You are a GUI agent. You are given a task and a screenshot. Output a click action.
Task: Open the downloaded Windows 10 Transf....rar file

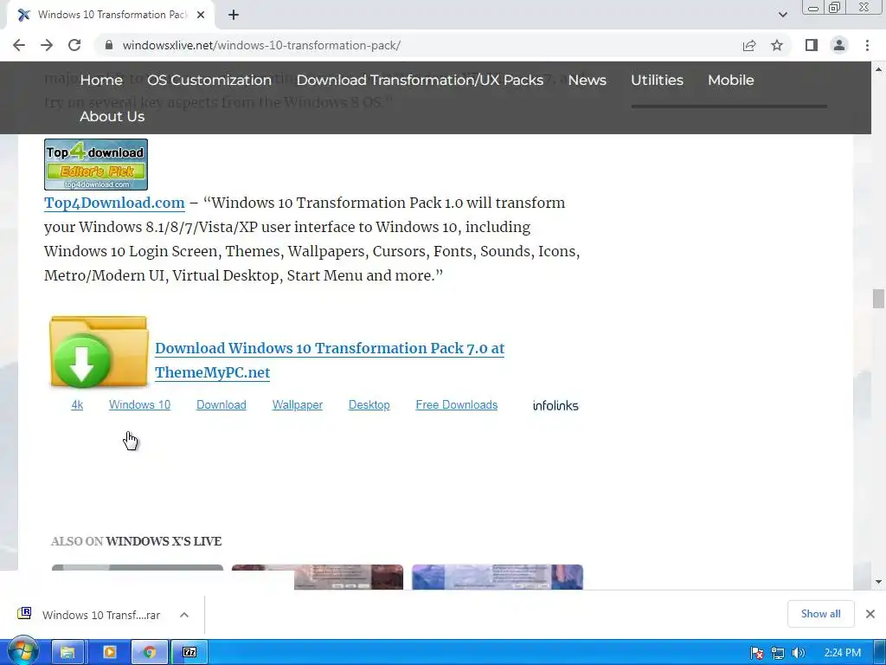(x=90, y=615)
